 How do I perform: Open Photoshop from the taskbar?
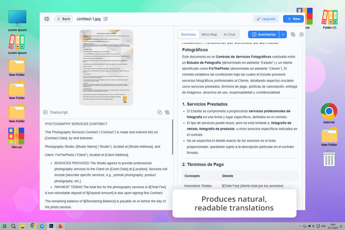point(51,226)
